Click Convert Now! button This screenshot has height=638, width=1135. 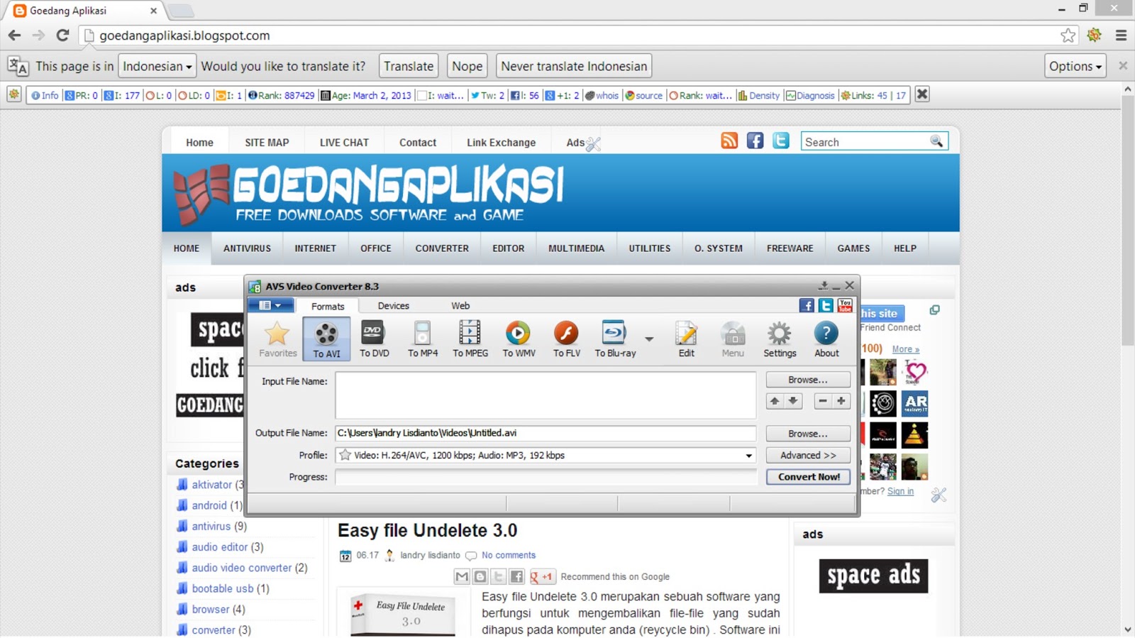coord(808,477)
